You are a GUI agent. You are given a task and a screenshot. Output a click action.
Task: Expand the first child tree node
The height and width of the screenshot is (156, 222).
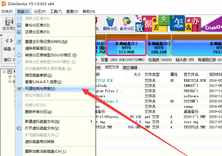click(10, 76)
